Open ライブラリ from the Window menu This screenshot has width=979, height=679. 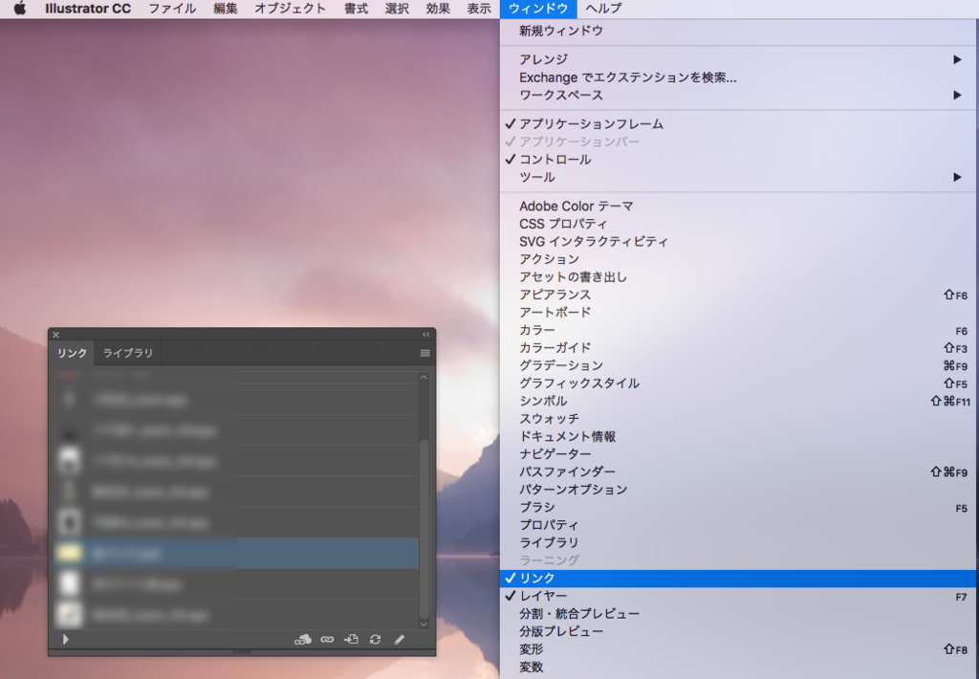pos(739,543)
